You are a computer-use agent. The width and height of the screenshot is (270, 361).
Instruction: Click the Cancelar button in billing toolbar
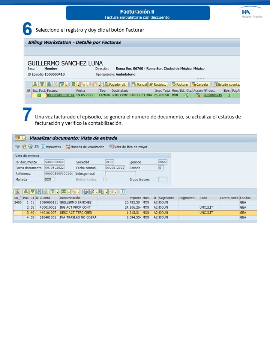point(201,85)
